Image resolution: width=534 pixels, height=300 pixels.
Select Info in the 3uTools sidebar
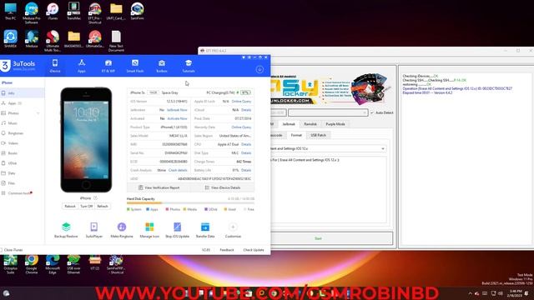[x=23, y=92]
